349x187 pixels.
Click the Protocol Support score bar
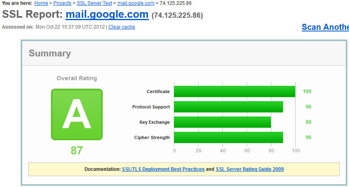point(228,107)
